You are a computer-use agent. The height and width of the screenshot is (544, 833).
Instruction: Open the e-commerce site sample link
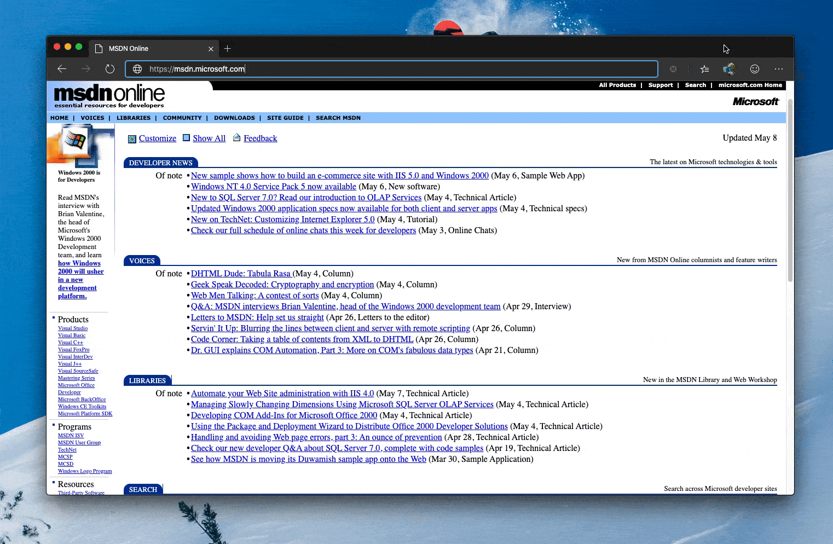tap(340, 176)
